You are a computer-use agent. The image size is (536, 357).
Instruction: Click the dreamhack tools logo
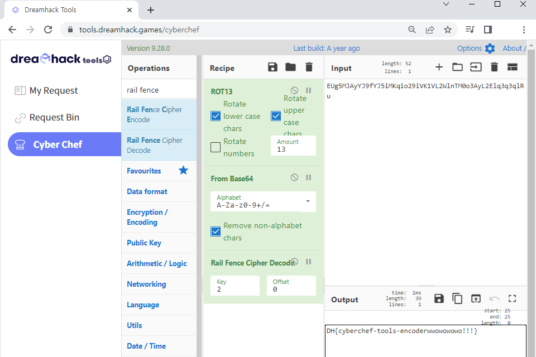point(61,59)
